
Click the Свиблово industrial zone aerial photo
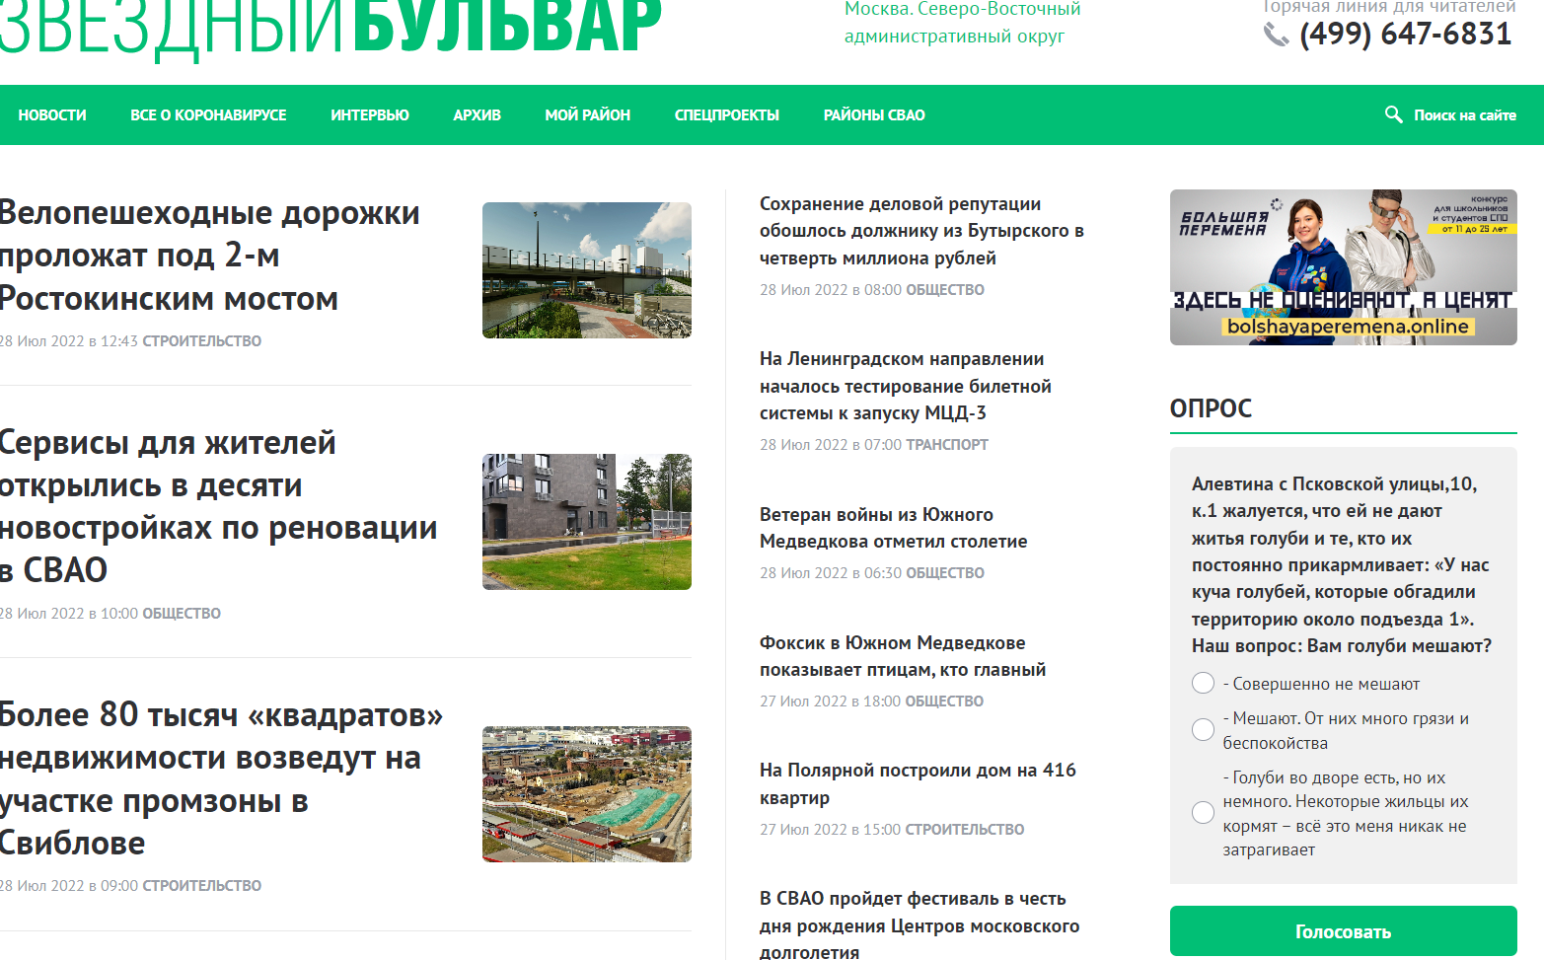(586, 794)
